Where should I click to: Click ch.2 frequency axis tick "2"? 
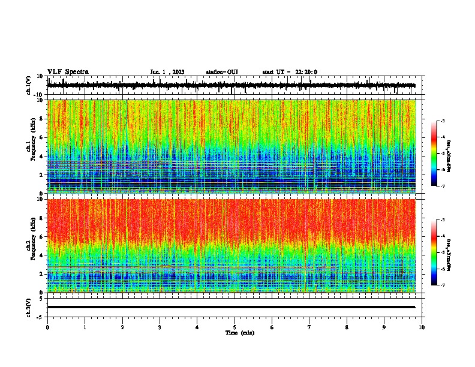click(x=41, y=274)
